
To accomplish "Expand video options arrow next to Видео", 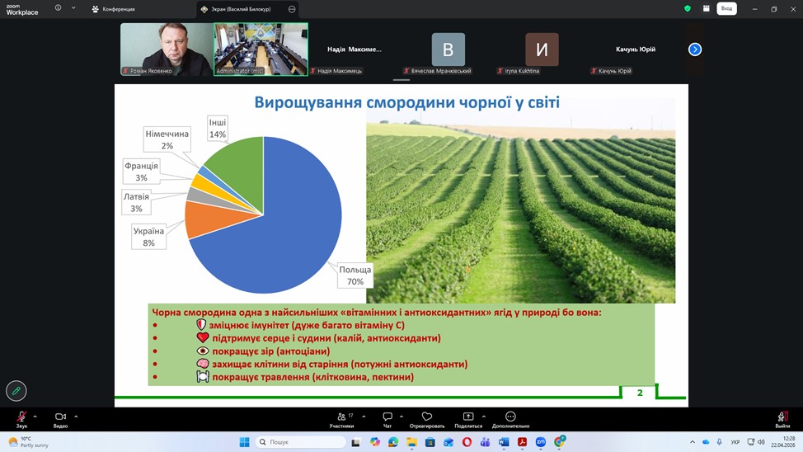I will point(76,416).
